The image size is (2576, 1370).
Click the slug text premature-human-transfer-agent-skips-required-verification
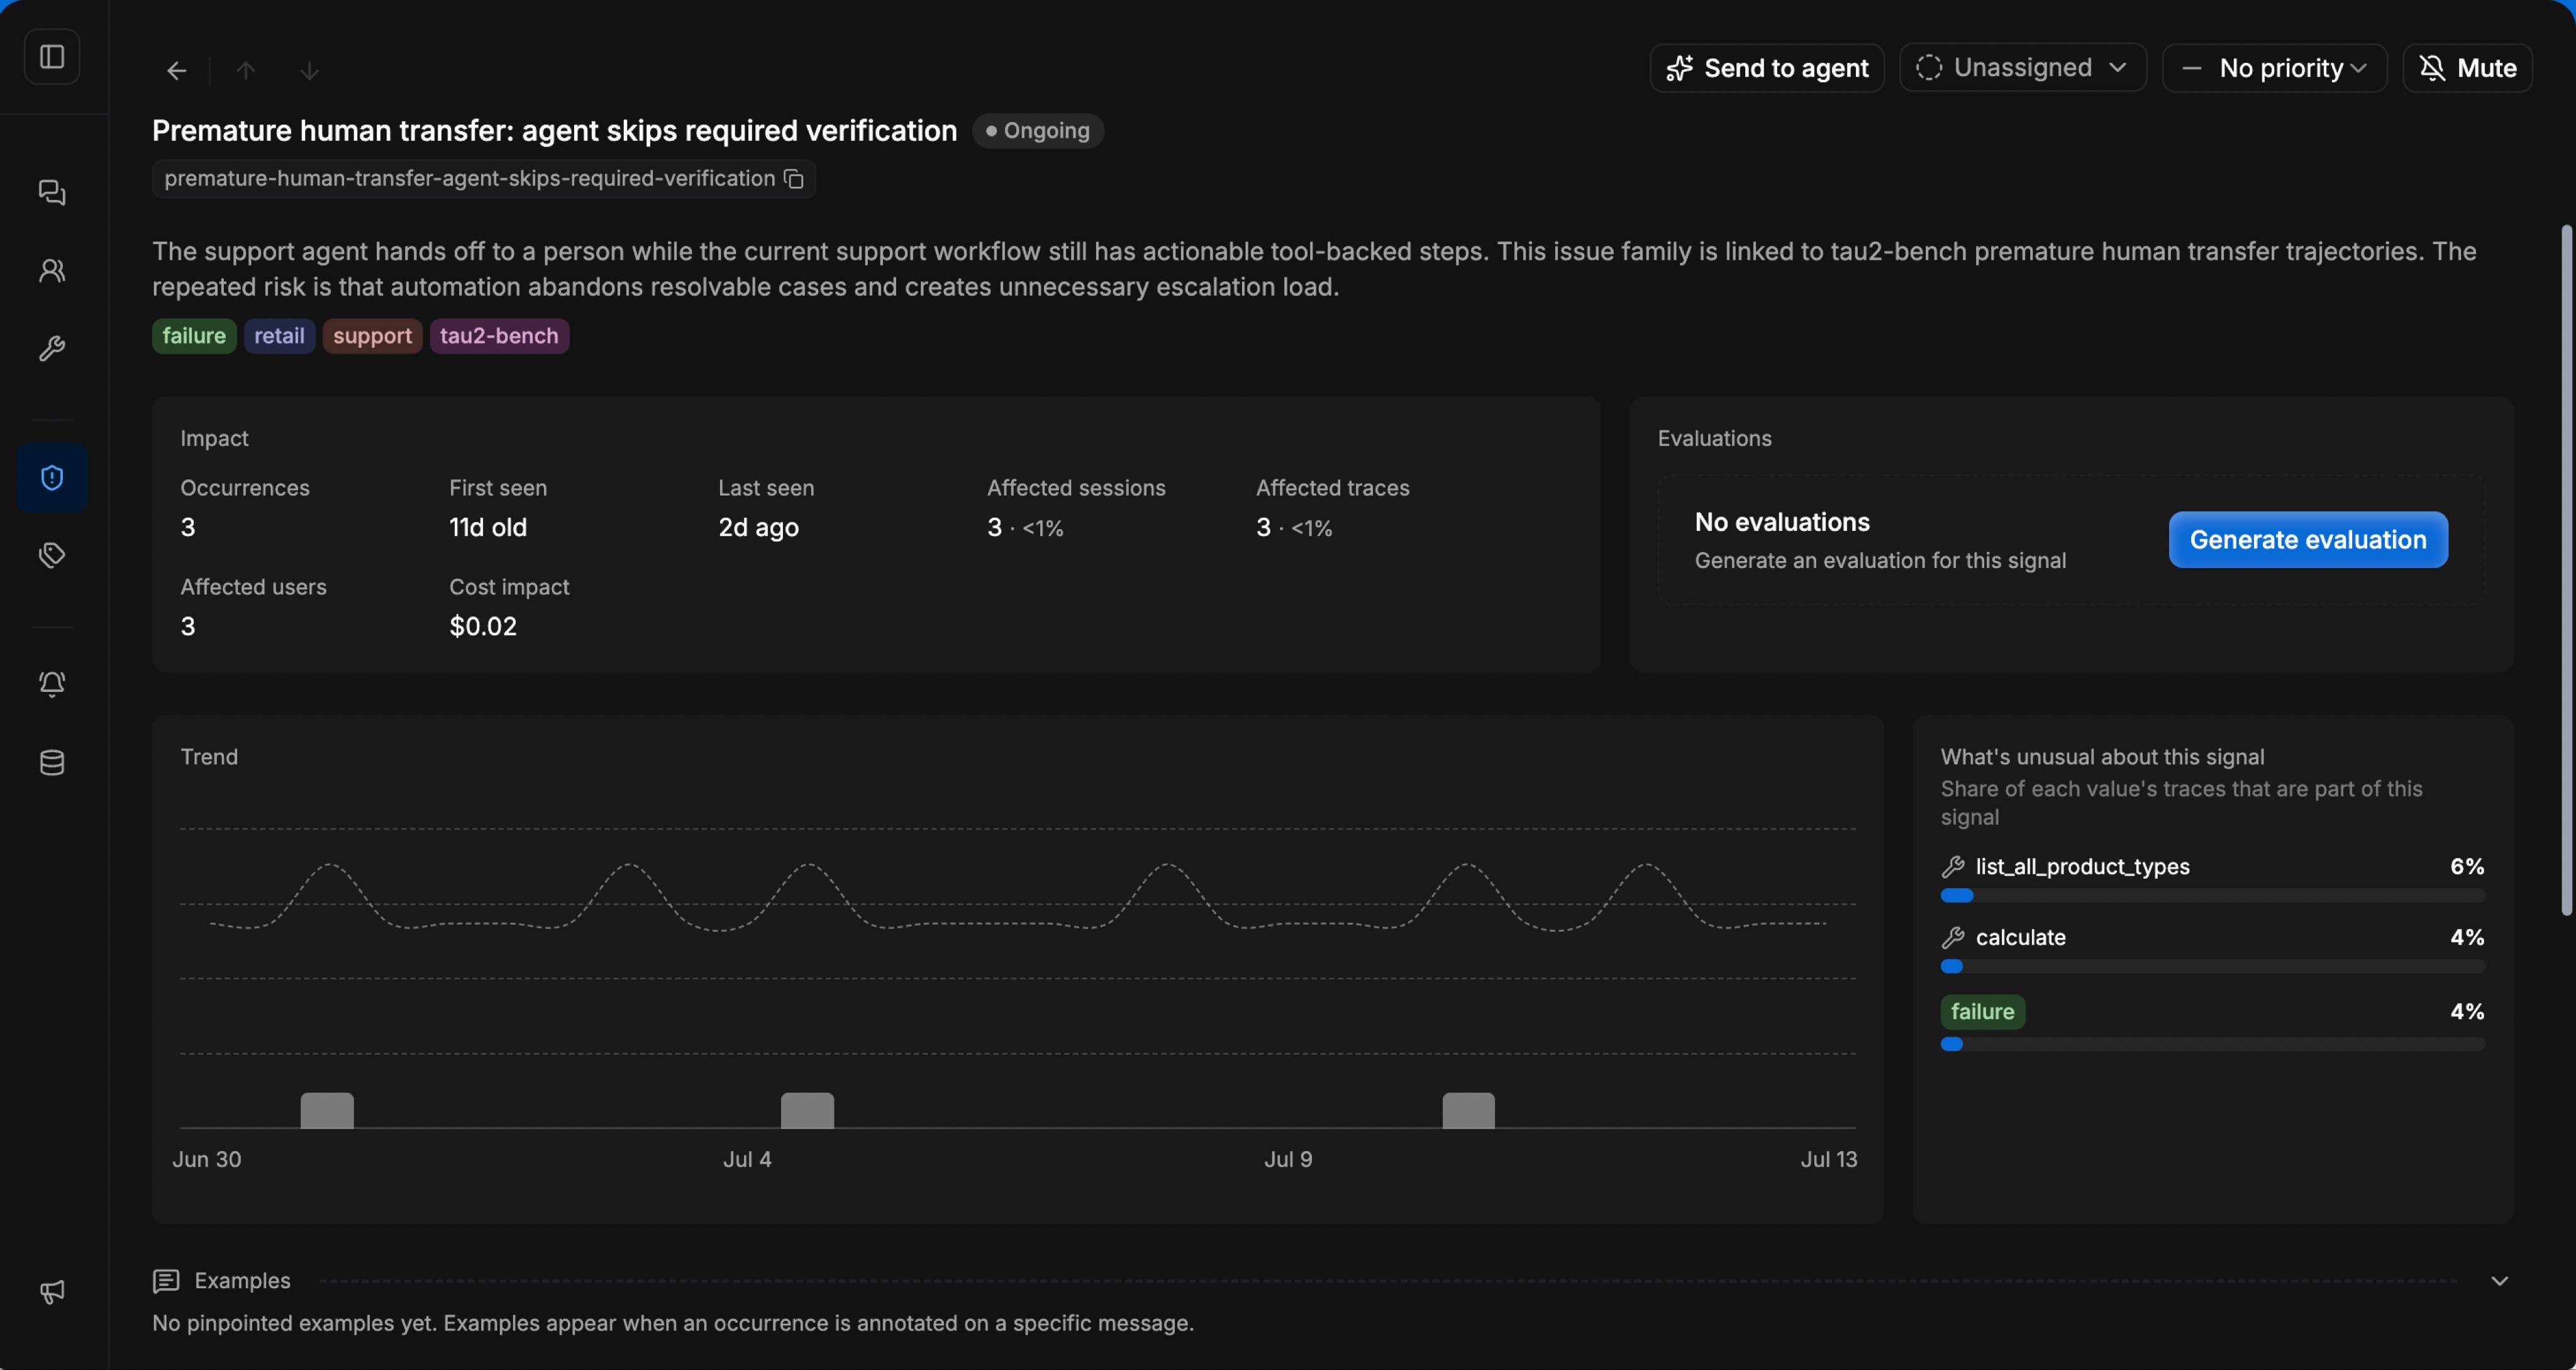[469, 179]
